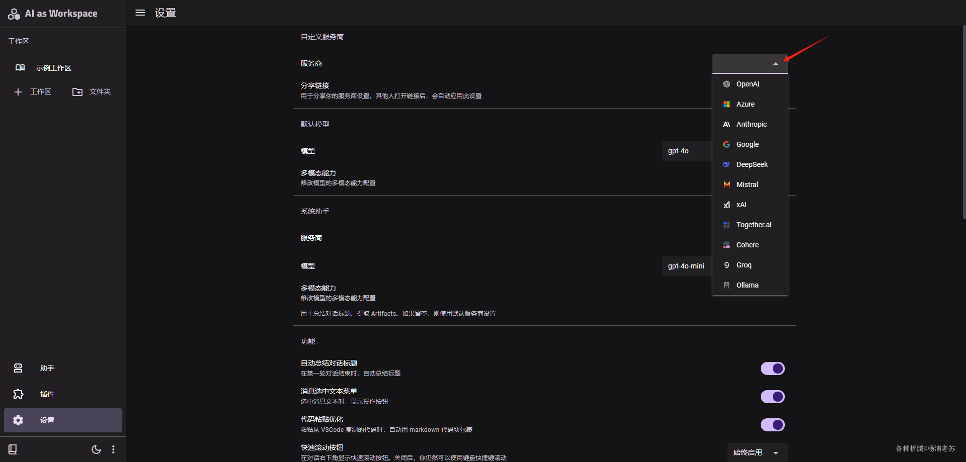Click the Anthropic logo icon
The height and width of the screenshot is (462, 966).
point(727,124)
